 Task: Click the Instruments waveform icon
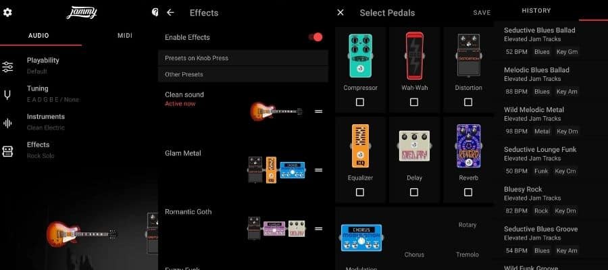tap(7, 123)
